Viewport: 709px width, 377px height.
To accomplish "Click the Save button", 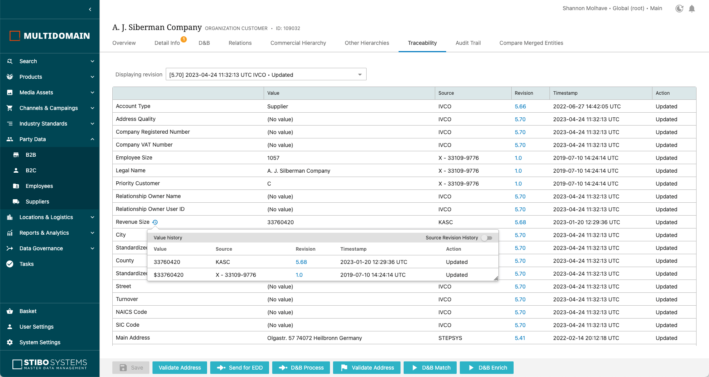I will pyautogui.click(x=131, y=368).
